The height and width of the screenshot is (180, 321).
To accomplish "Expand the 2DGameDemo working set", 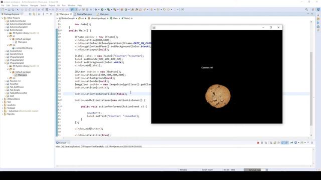I will pyautogui.click(x=3, y=99).
